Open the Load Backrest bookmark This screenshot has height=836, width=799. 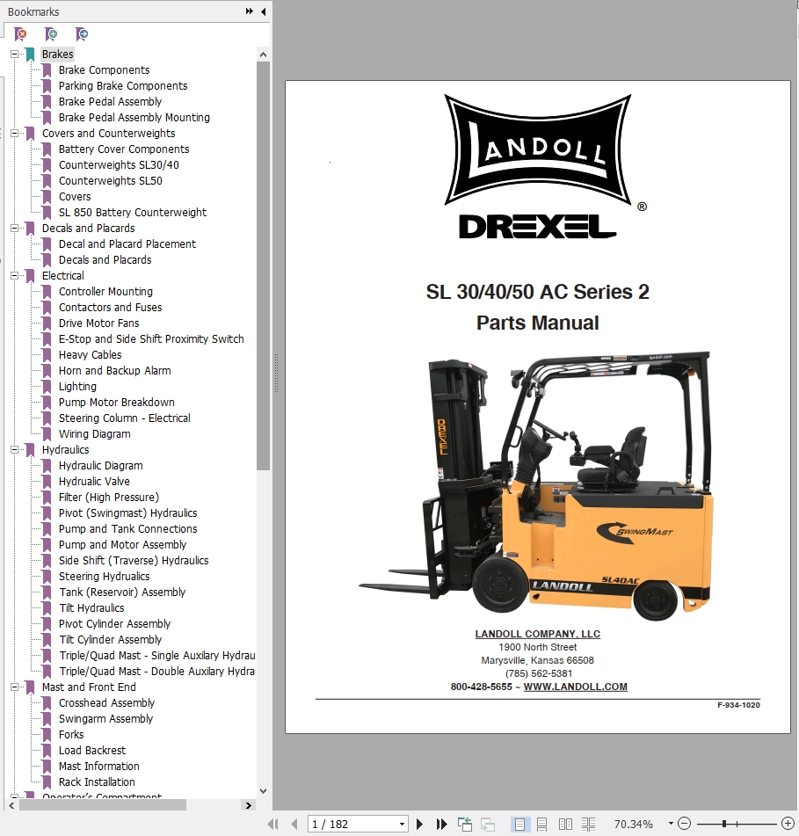[92, 750]
